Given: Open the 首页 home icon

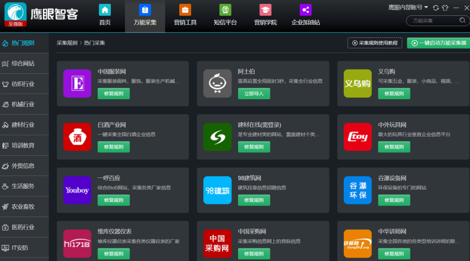Looking at the screenshot, I should pos(105,10).
